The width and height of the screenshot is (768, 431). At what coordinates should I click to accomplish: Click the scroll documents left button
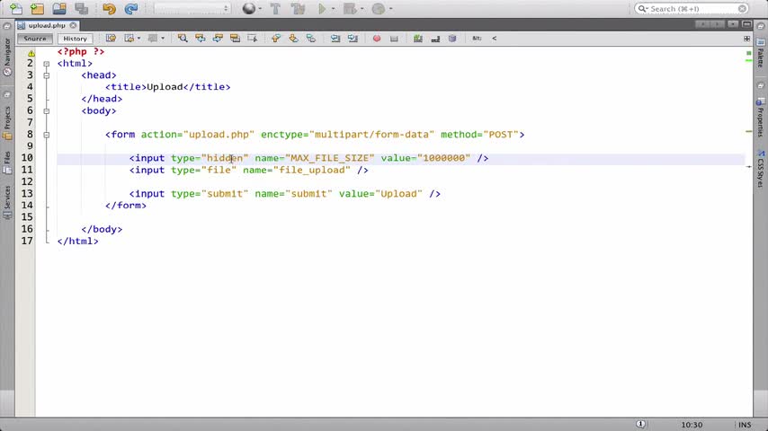(x=703, y=24)
